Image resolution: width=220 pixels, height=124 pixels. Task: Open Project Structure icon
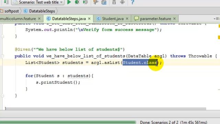click(104, 2)
